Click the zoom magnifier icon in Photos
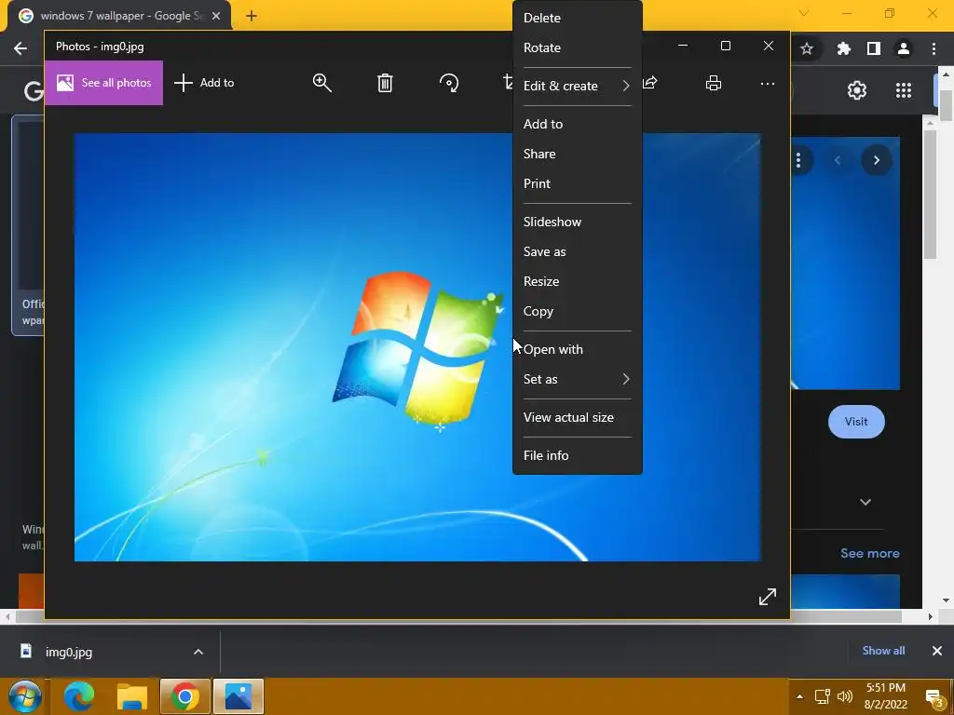The image size is (954, 715). (321, 83)
